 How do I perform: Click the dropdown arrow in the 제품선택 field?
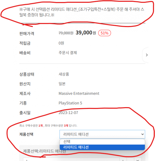tap(142, 134)
